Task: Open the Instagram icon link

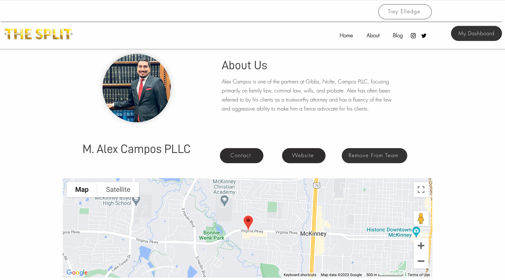Action: pos(413,36)
